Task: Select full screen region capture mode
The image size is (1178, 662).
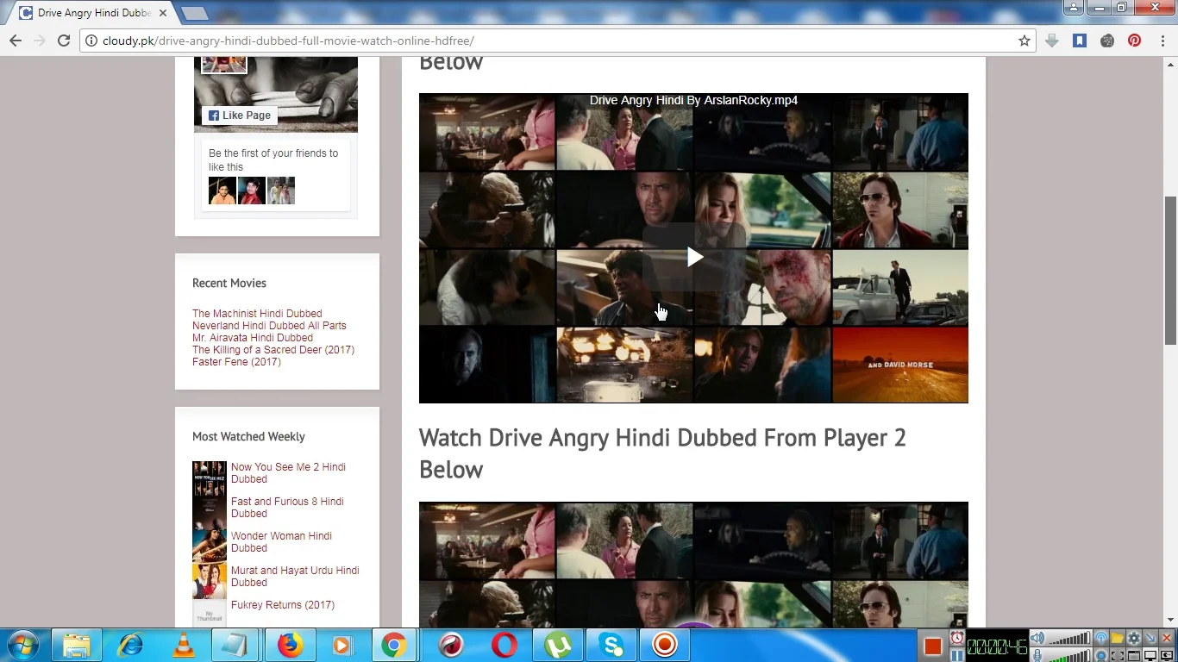Action: coord(1150,656)
